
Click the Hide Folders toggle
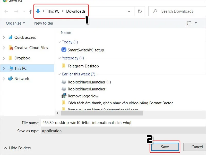17,148
